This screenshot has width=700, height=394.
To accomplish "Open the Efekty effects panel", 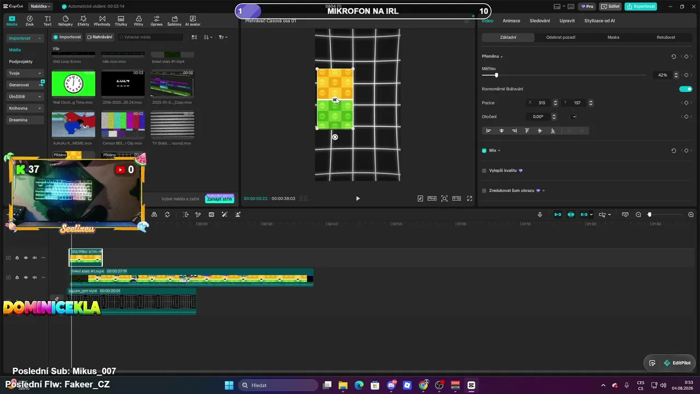I will (x=83, y=21).
